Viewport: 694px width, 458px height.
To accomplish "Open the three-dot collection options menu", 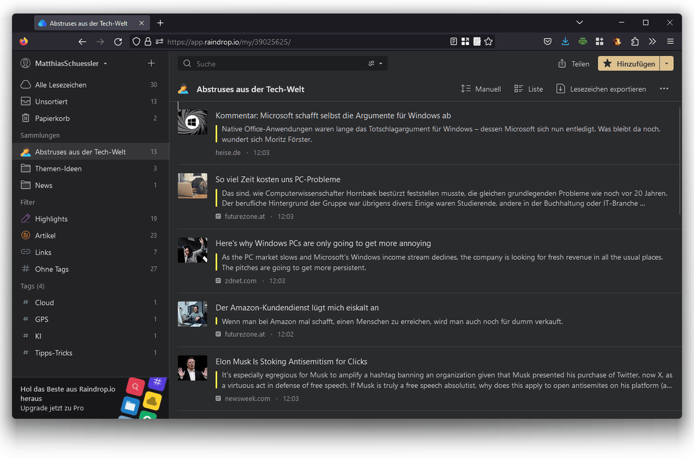I will (664, 88).
